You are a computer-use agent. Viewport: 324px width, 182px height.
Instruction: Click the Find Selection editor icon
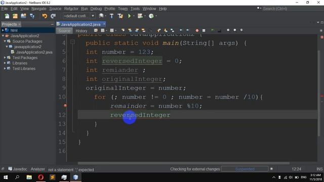click(123, 30)
